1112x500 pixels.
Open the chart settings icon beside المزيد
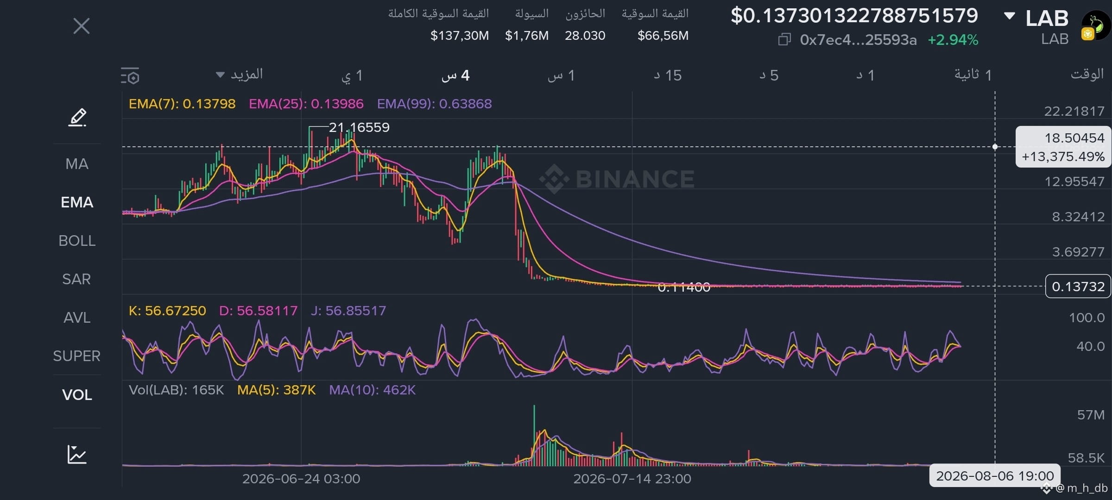pyautogui.click(x=130, y=76)
